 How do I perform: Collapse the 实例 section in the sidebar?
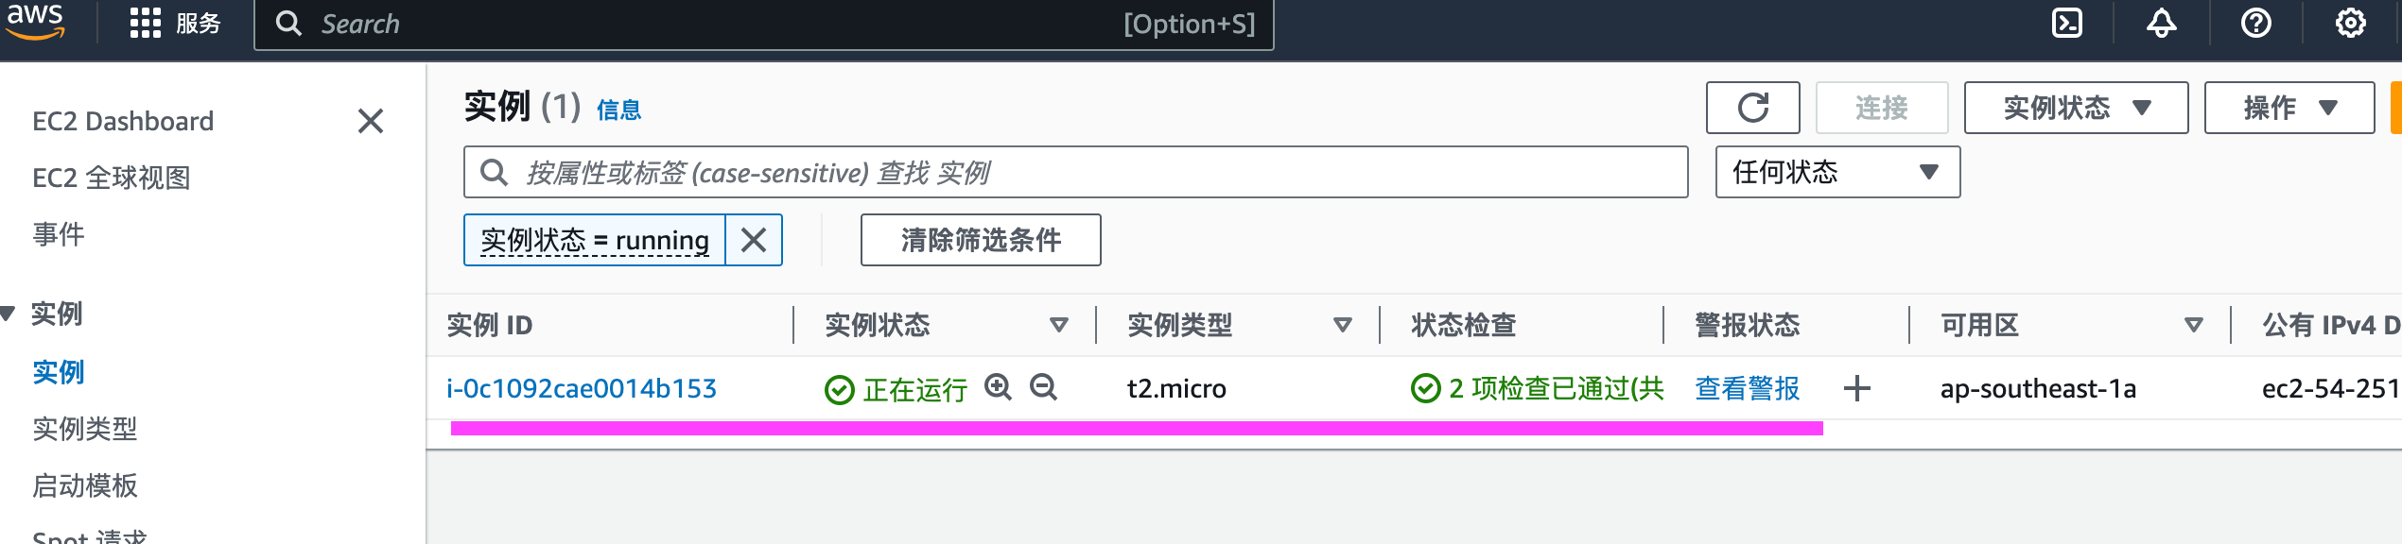(x=9, y=314)
